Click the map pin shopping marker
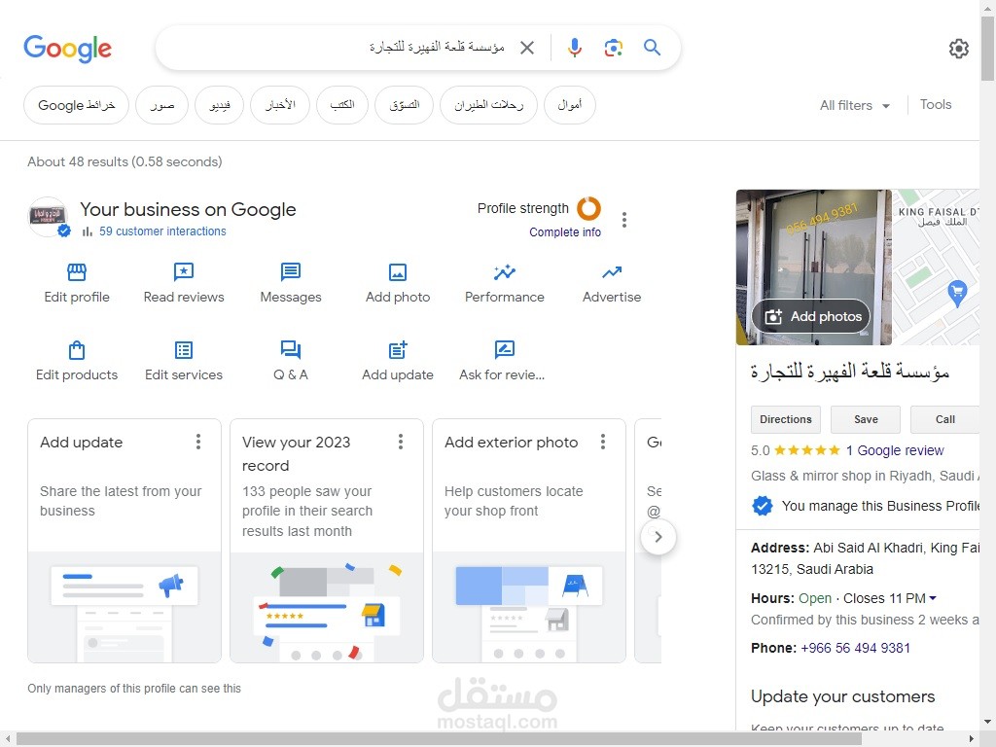The height and width of the screenshot is (747, 996). tap(957, 294)
